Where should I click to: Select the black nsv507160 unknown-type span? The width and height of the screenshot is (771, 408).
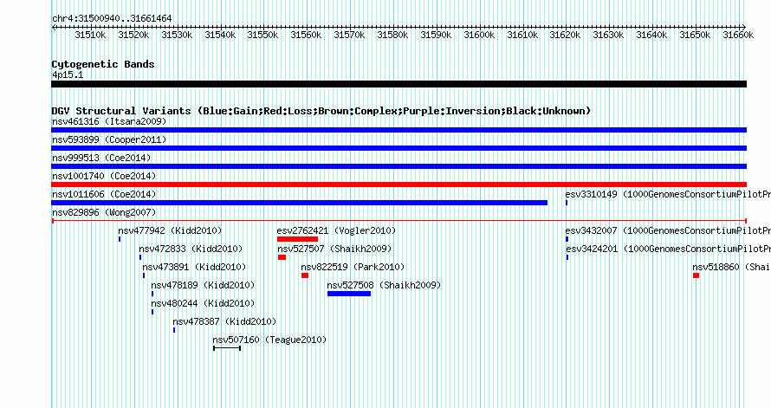pyautogui.click(x=227, y=348)
